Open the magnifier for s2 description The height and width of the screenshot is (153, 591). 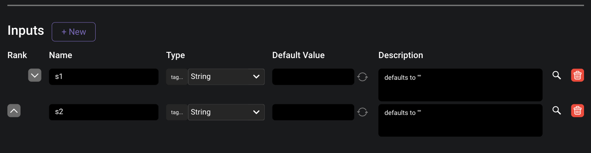tap(557, 110)
